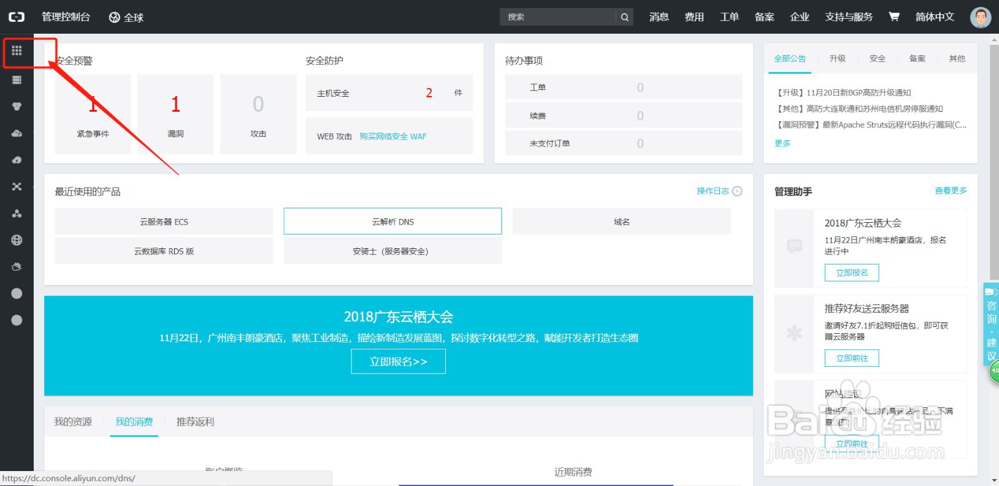This screenshot has width=999, height=486.
Task: Open the globe sidebar icon
Action: click(17, 240)
